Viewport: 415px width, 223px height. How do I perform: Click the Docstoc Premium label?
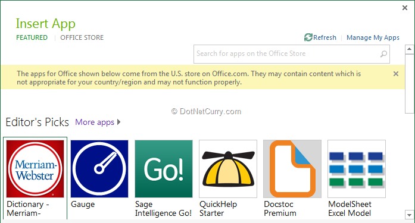pyautogui.click(x=280, y=209)
